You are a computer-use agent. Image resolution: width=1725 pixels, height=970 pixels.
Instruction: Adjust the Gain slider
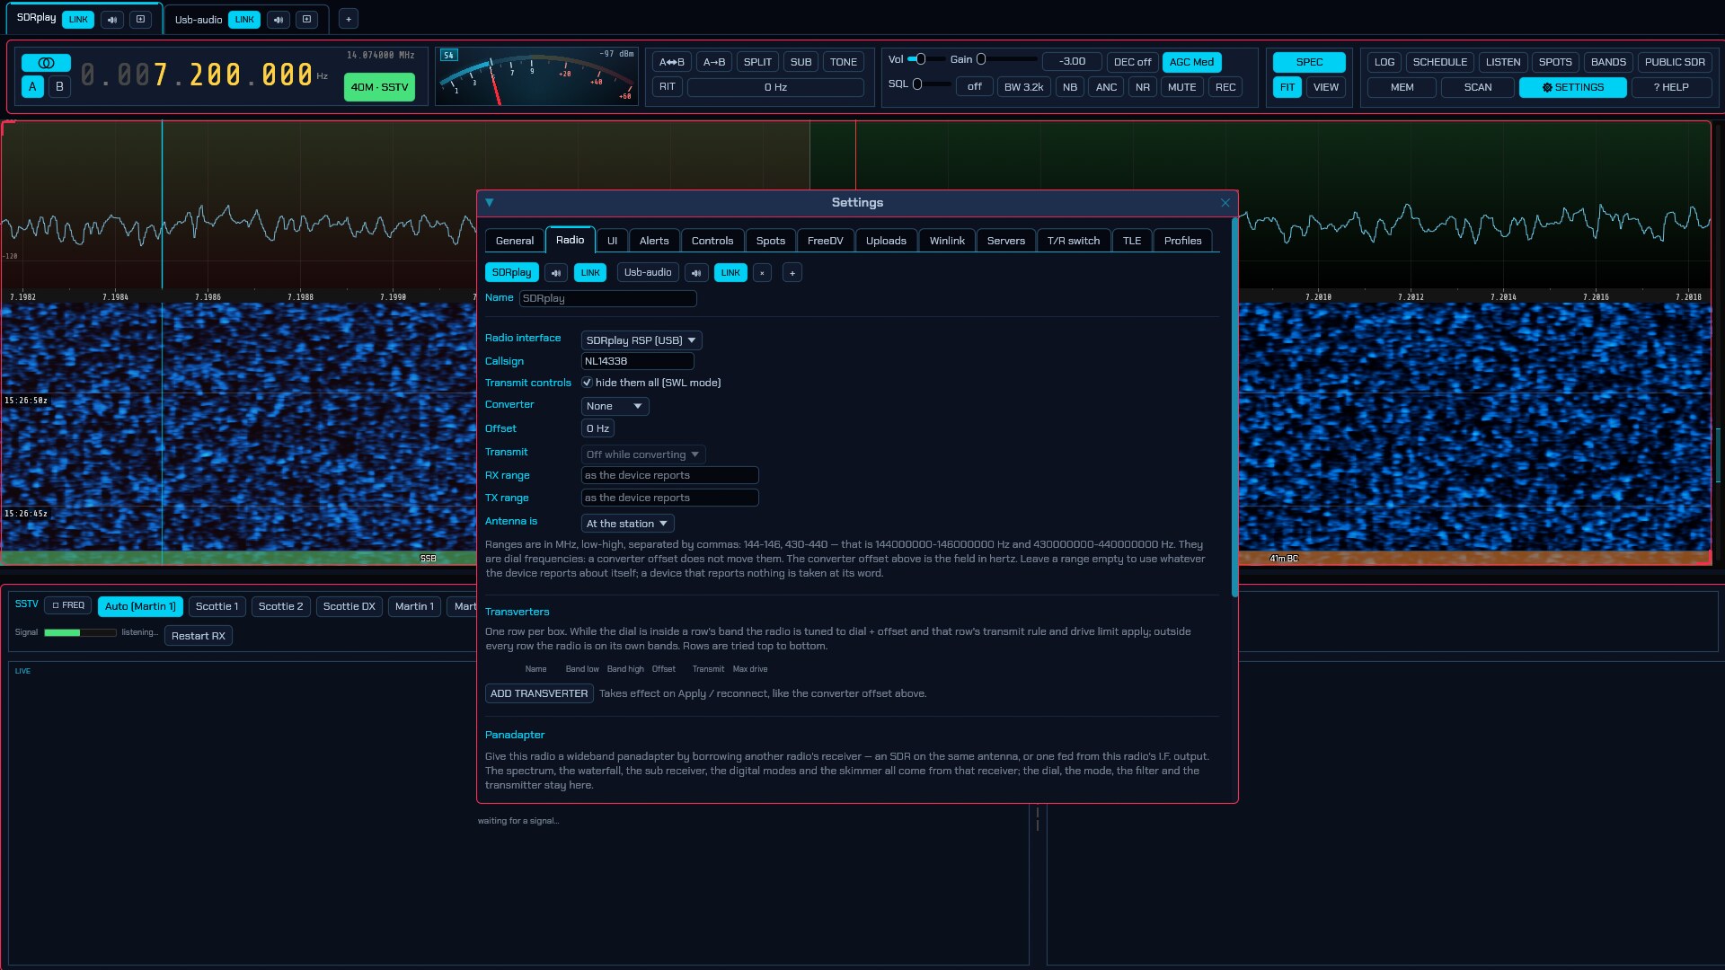pos(1007,59)
